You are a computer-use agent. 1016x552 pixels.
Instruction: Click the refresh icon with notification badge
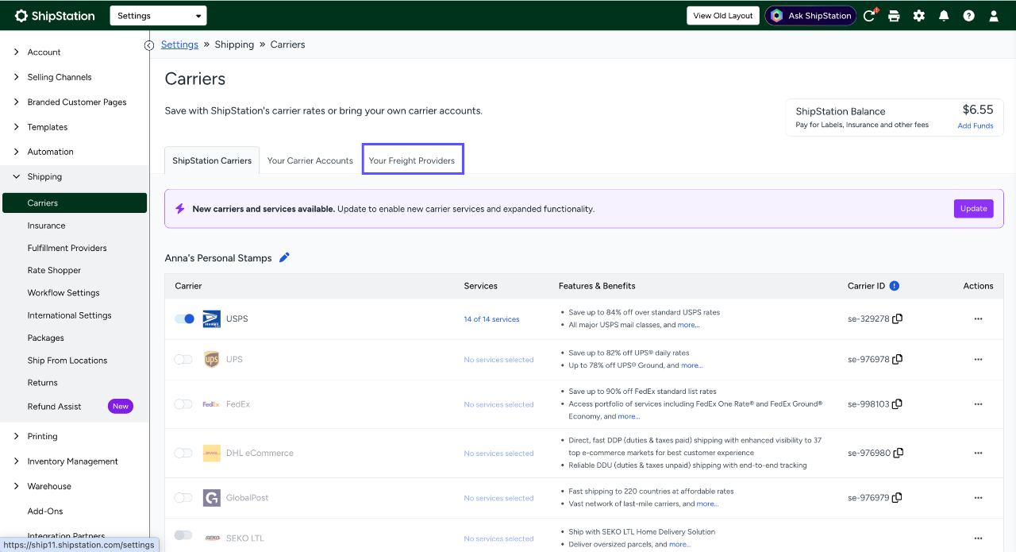point(870,15)
